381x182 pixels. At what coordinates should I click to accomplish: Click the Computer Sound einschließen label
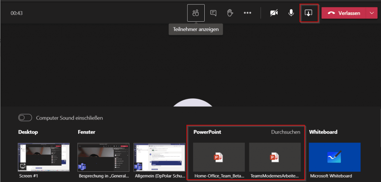(70, 118)
